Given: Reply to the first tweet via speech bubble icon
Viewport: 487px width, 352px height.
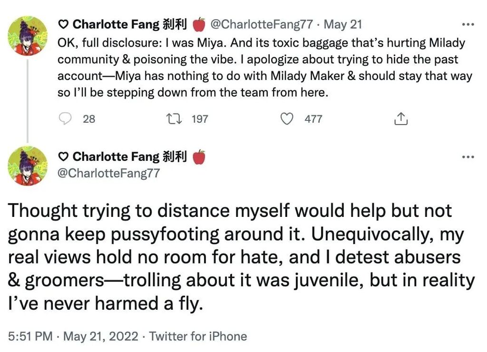Looking at the screenshot, I should pos(66,118).
